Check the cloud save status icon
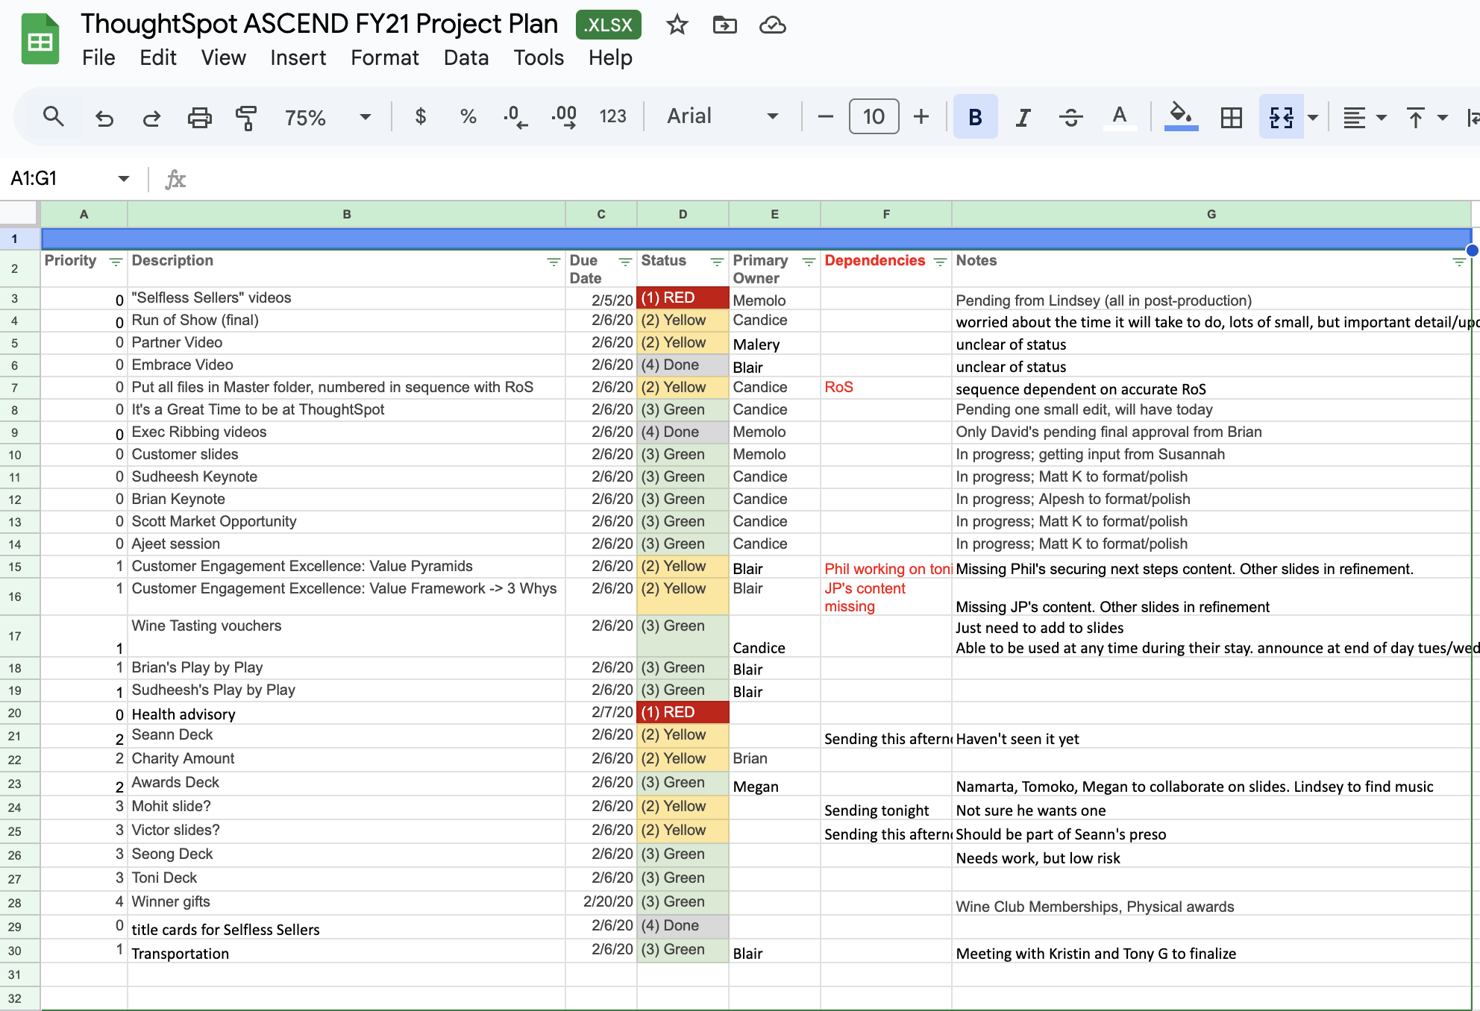 (772, 25)
